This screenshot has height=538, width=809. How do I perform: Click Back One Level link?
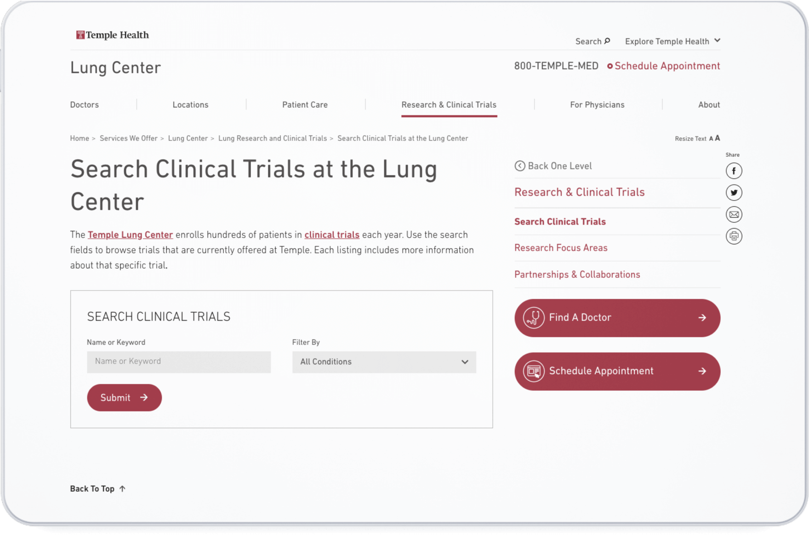pyautogui.click(x=553, y=166)
